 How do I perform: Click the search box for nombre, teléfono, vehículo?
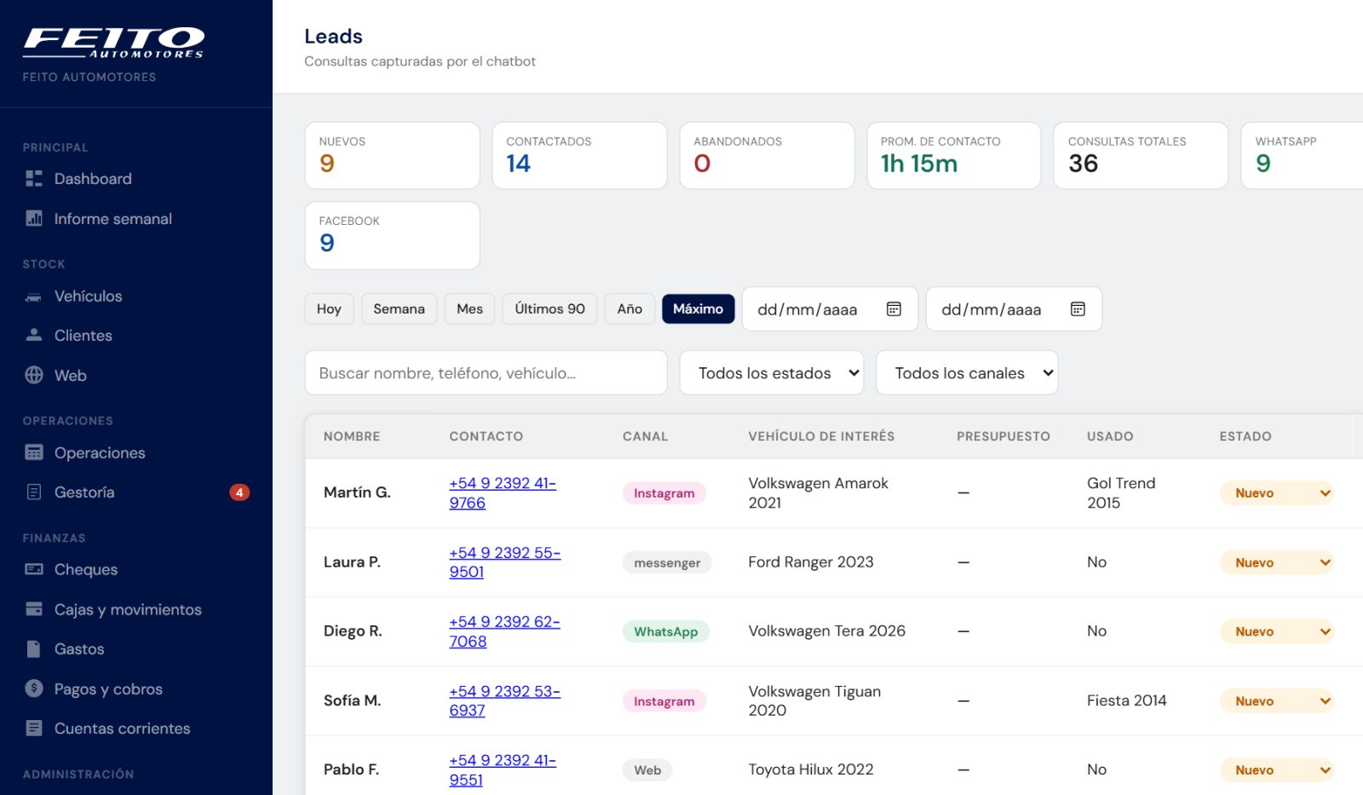[486, 373]
